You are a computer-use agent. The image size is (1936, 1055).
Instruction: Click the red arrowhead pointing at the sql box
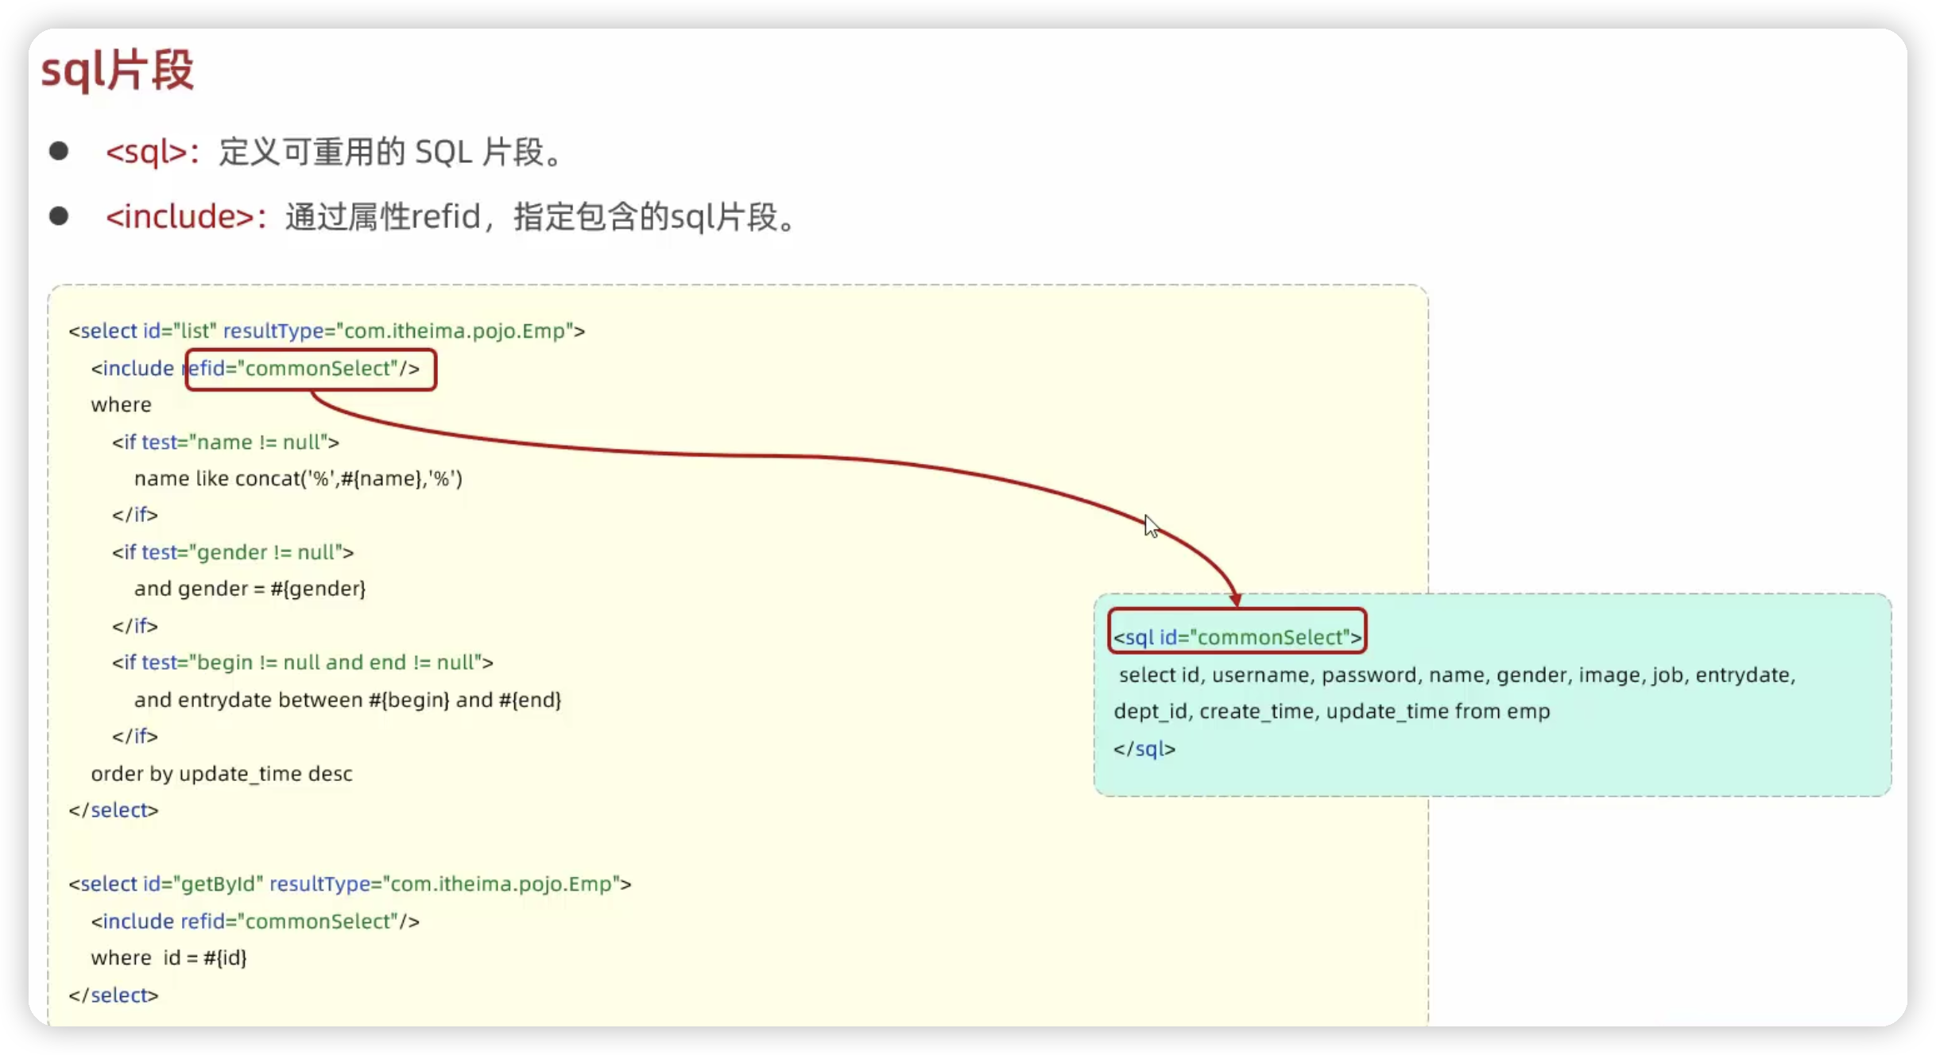1235,600
